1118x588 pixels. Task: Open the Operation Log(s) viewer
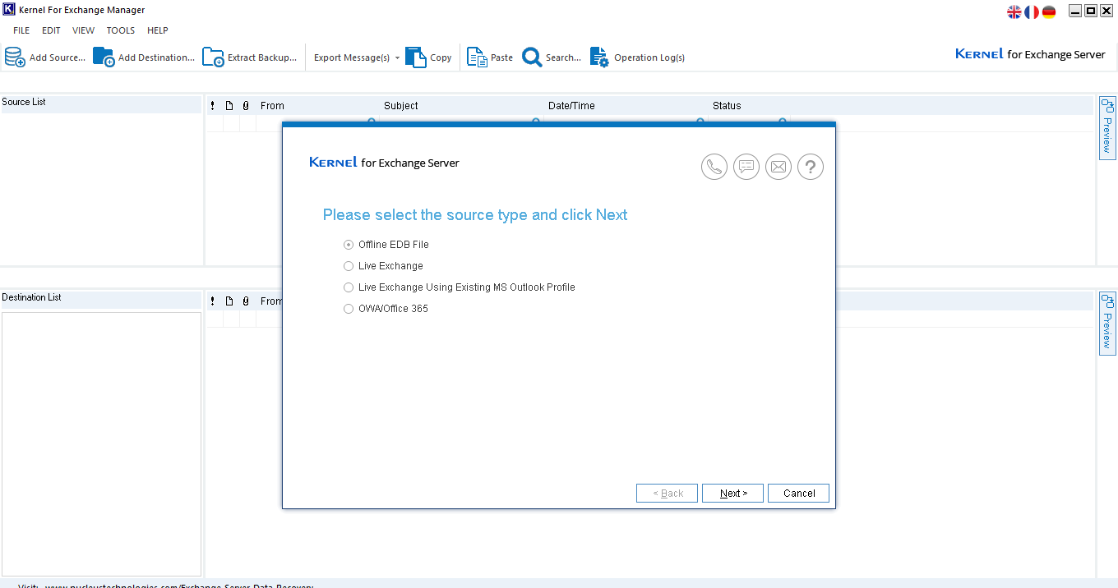[x=637, y=57]
